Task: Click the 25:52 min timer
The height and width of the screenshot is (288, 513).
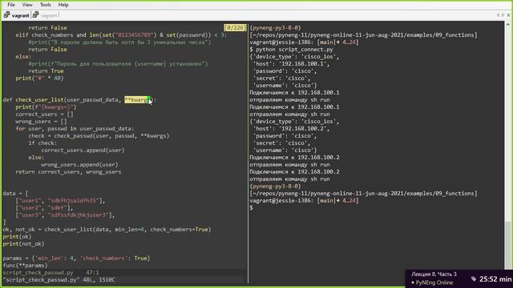Action: 495,279
